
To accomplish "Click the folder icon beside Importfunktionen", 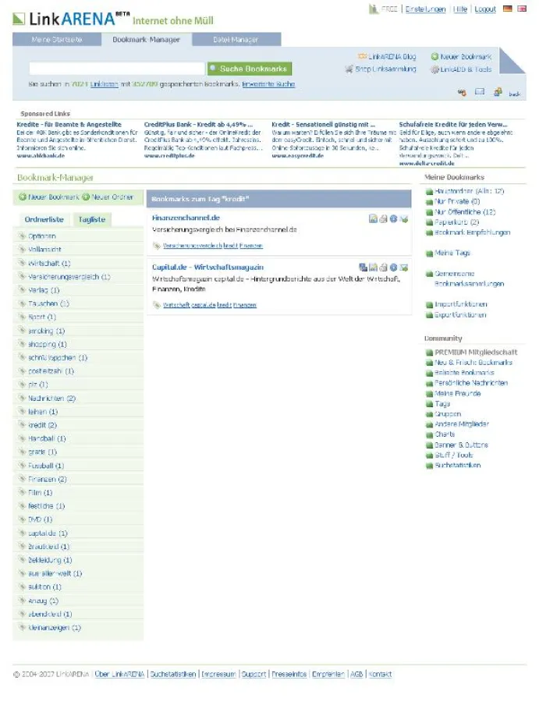I will pos(429,305).
